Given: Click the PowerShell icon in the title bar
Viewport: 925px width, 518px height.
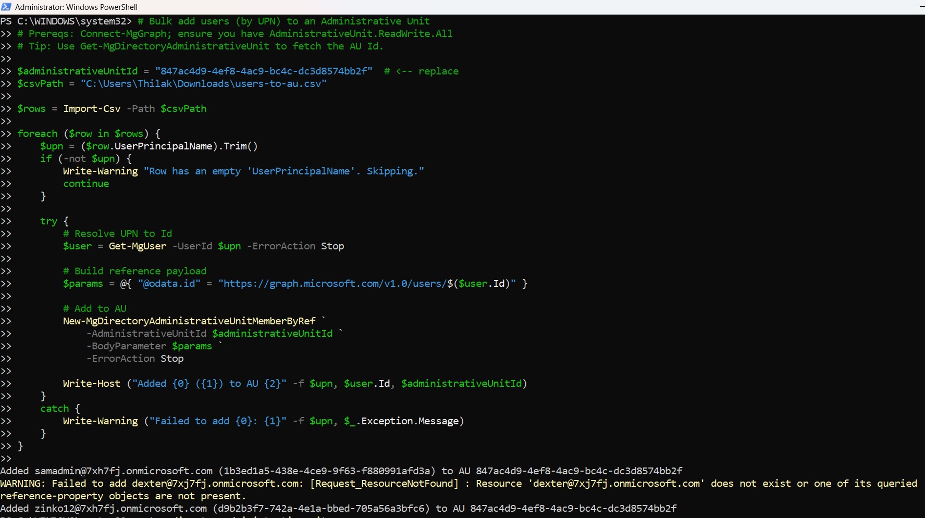Looking at the screenshot, I should pyautogui.click(x=6, y=7).
